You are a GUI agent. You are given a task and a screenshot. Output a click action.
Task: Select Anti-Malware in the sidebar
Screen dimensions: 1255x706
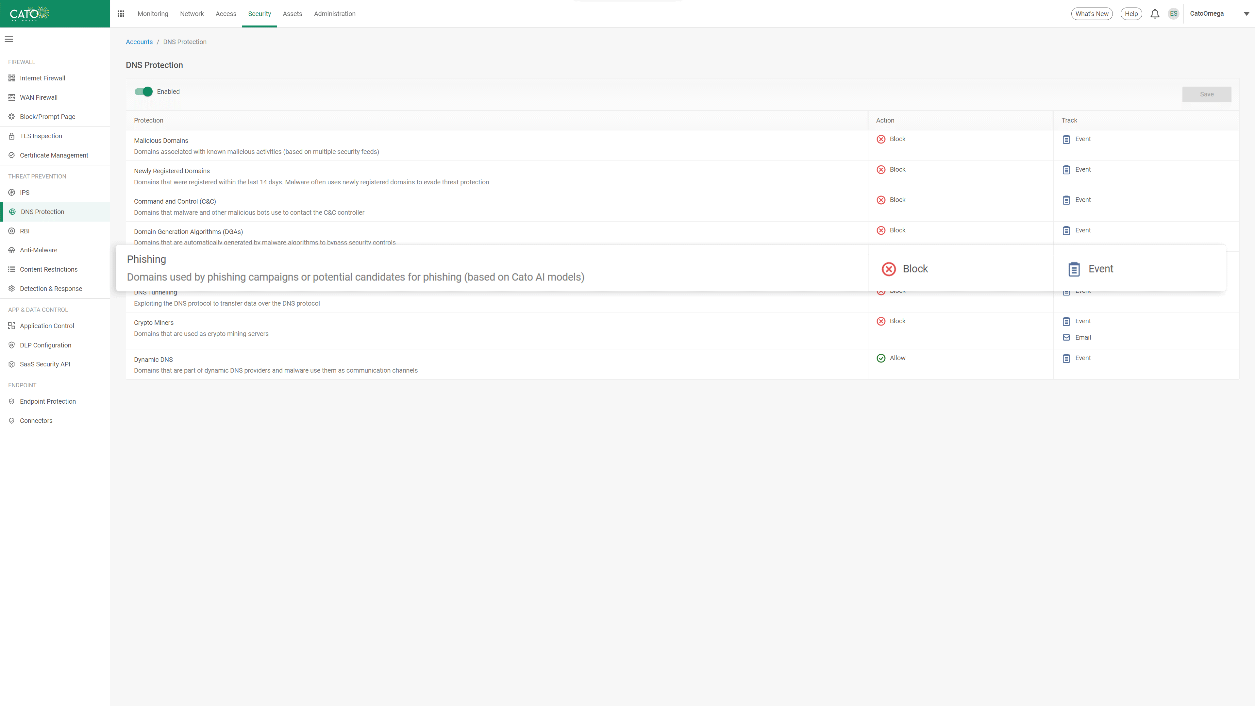coord(39,250)
